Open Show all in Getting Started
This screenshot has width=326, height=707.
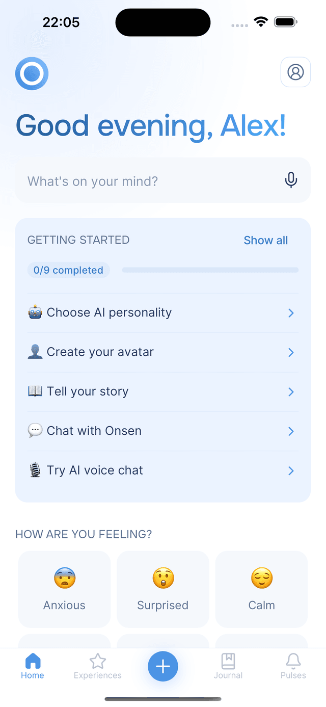265,240
